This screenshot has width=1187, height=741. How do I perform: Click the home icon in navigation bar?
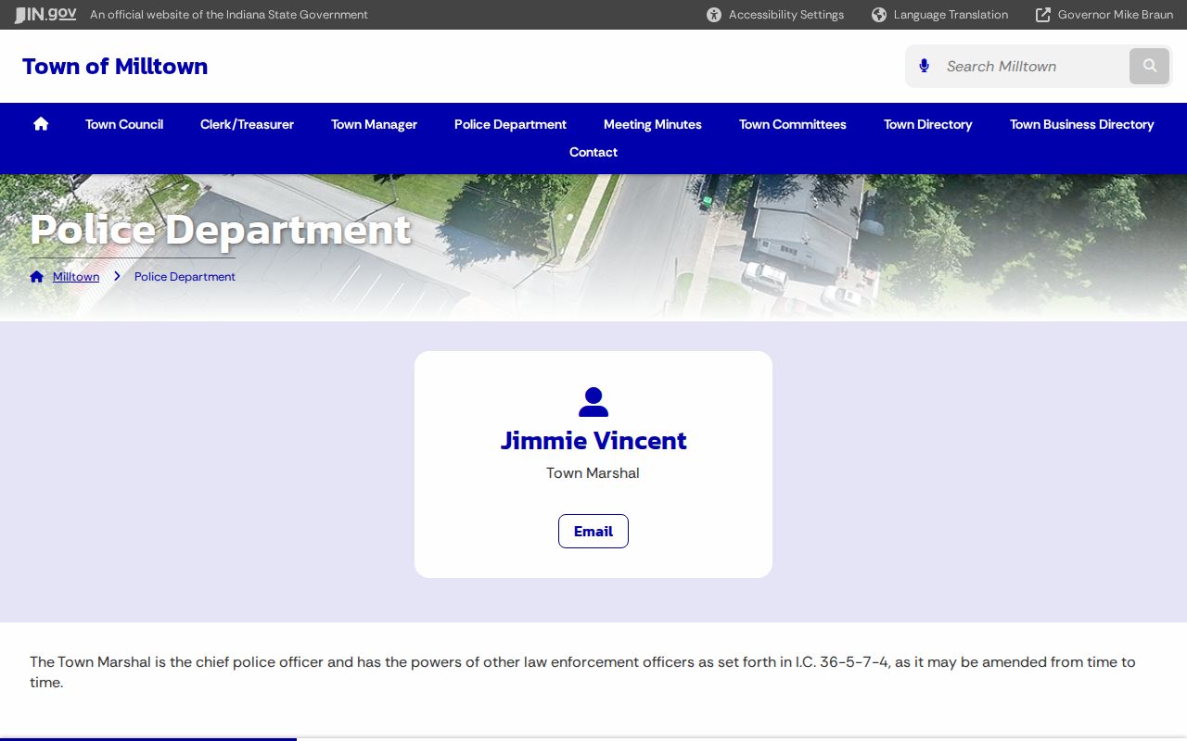click(x=41, y=124)
